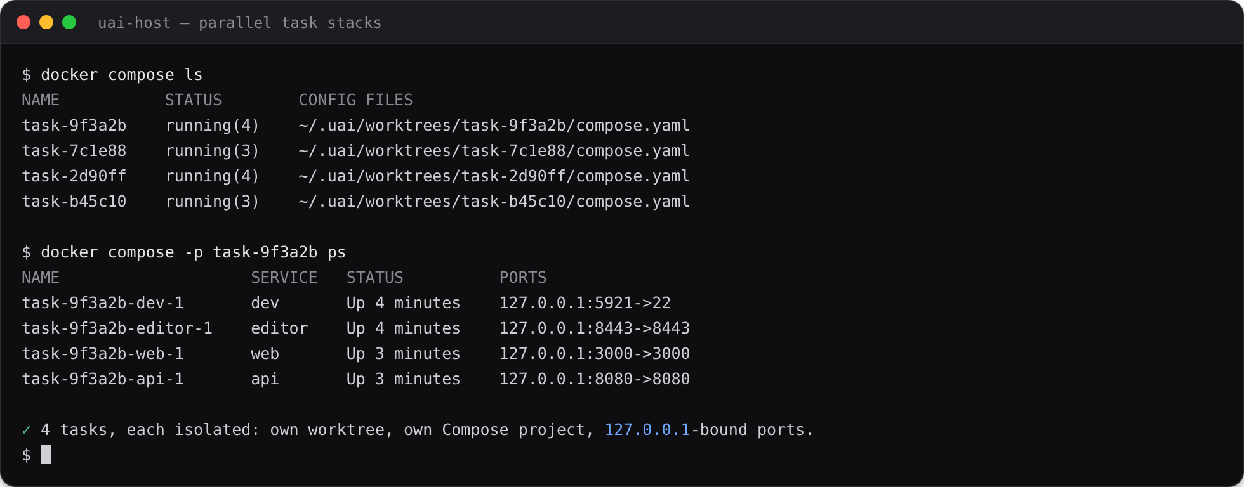Click the yellow minimize window button

coord(46,23)
